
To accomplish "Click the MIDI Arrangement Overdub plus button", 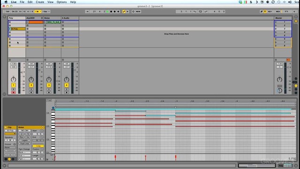I will click(x=118, y=11).
